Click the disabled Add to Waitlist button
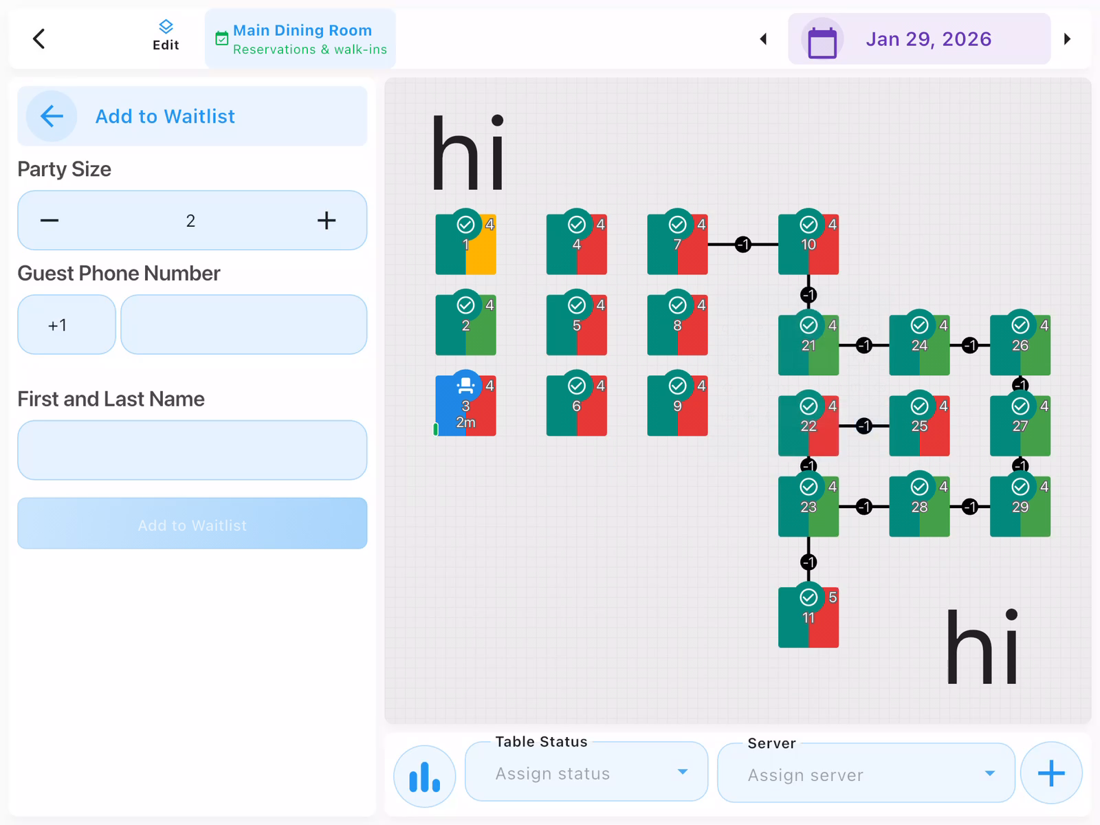 pos(192,524)
